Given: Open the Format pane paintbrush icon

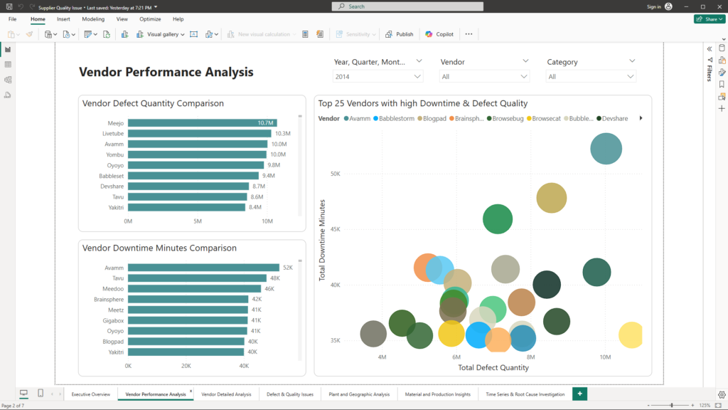Looking at the screenshot, I should [x=722, y=72].
